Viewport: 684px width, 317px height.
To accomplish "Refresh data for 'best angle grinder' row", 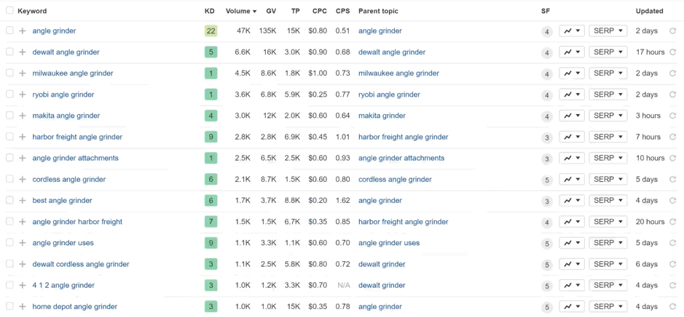I will (672, 200).
